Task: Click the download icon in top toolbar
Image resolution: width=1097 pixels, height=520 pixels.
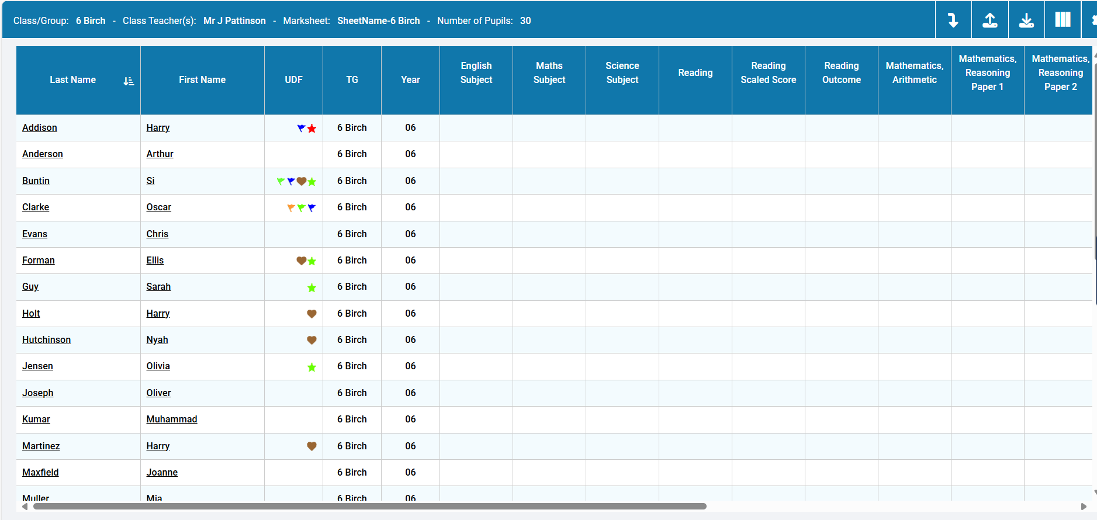Action: click(x=1026, y=20)
